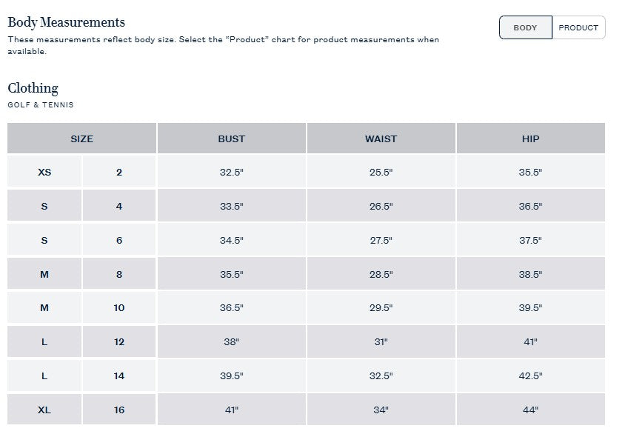Click the Body Measurements heading

[67, 22]
